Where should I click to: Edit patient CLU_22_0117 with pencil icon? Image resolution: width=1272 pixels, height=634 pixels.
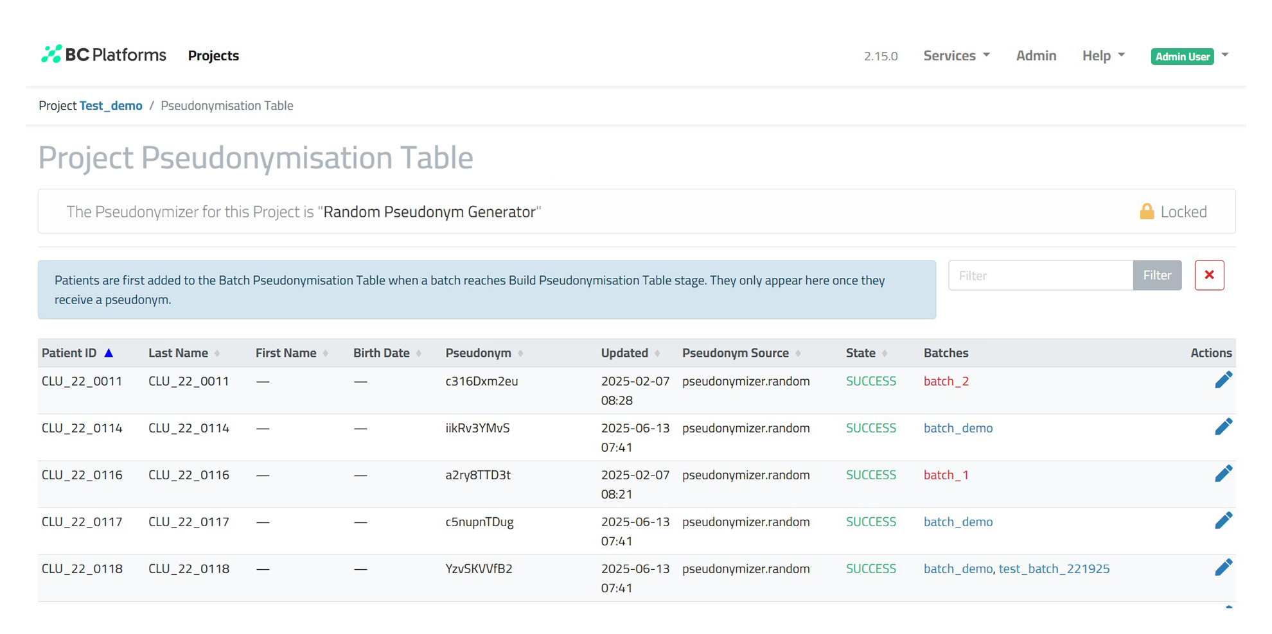[1223, 520]
